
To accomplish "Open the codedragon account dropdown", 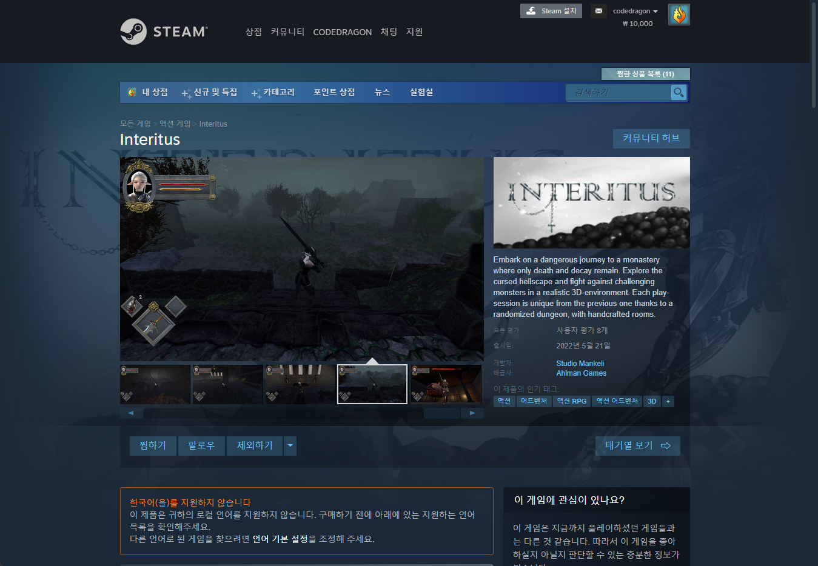I will [x=635, y=11].
